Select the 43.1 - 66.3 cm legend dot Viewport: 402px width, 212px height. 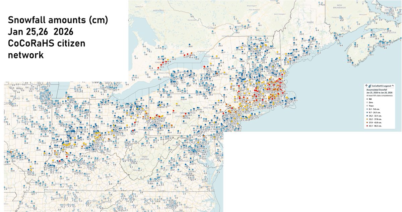(367, 126)
